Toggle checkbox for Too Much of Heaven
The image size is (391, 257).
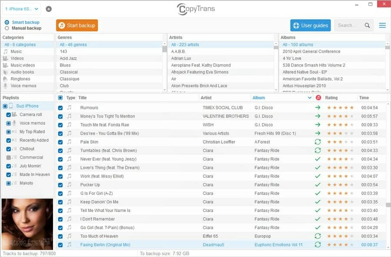[60, 236]
